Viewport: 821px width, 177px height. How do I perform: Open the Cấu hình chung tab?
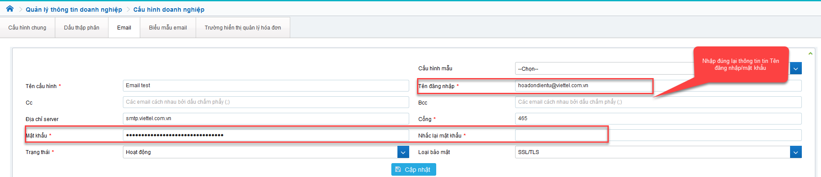(x=27, y=28)
